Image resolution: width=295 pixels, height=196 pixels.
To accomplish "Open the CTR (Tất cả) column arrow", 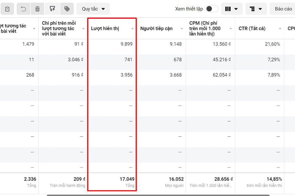I will [280, 29].
